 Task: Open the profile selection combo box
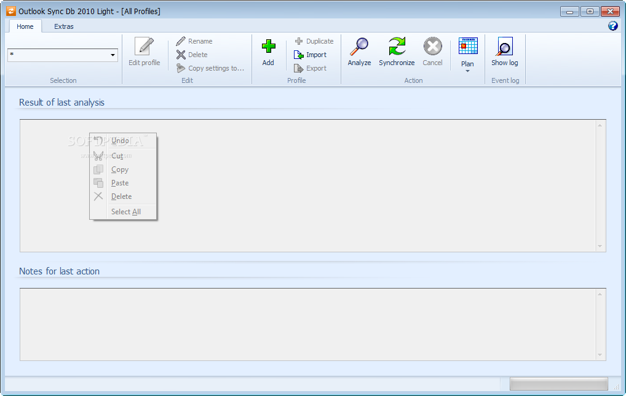[63, 55]
